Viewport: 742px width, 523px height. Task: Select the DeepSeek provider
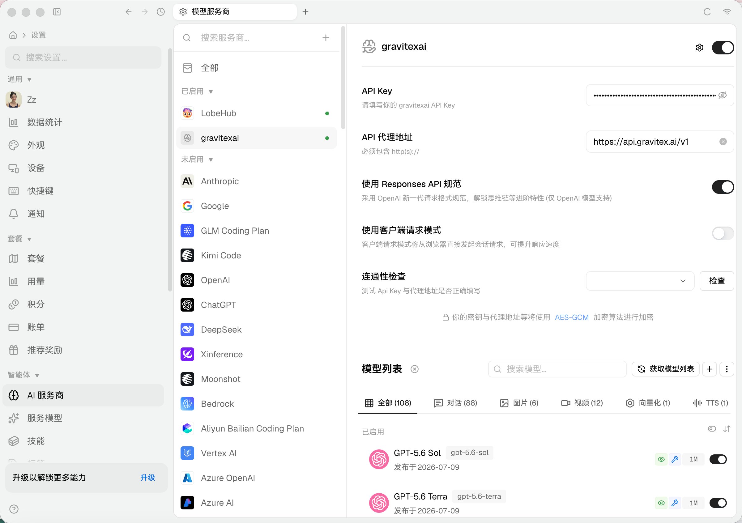[257, 330]
